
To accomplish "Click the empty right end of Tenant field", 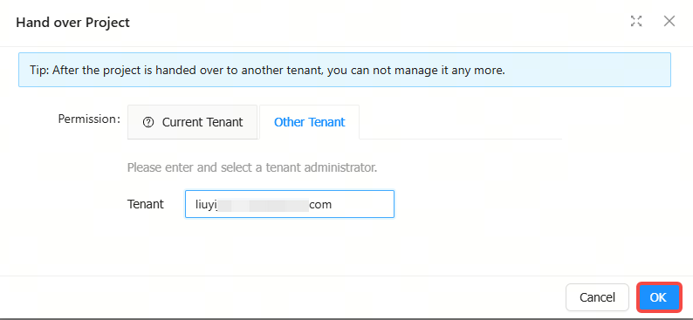I will [x=362, y=204].
